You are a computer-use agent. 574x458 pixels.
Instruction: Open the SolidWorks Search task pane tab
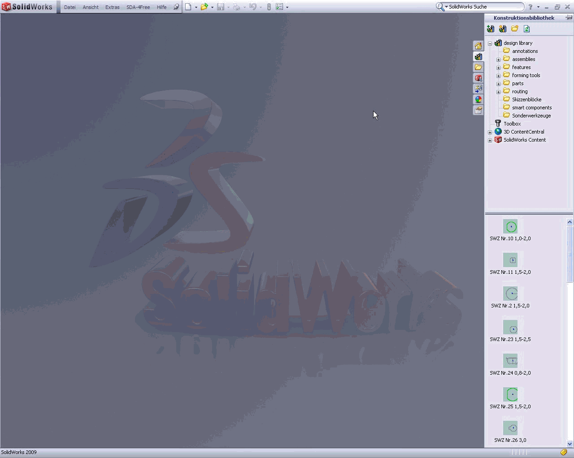[x=478, y=78]
